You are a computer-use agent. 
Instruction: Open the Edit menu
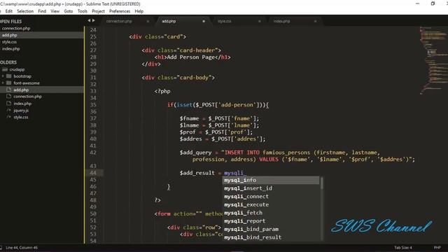[9, 11]
